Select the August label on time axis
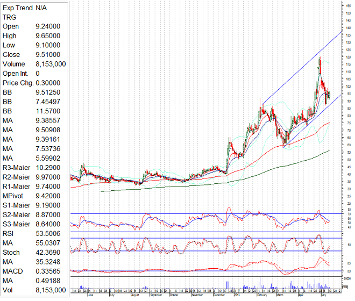Screen dimensions: 355x301 pyautogui.click(x=134, y=295)
